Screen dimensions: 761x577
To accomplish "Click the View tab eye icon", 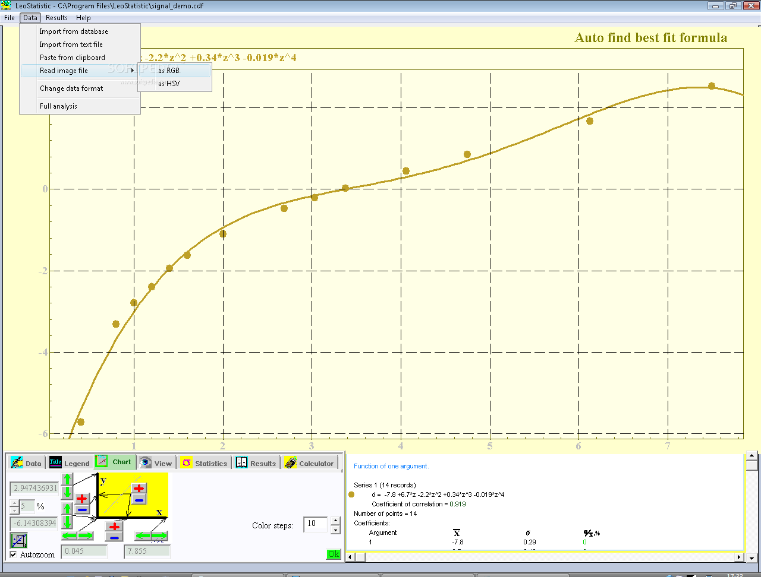I will [145, 462].
